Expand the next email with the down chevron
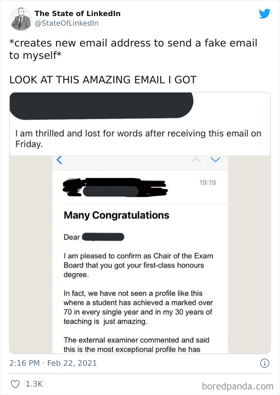The height and width of the screenshot is (395, 280). tap(215, 159)
